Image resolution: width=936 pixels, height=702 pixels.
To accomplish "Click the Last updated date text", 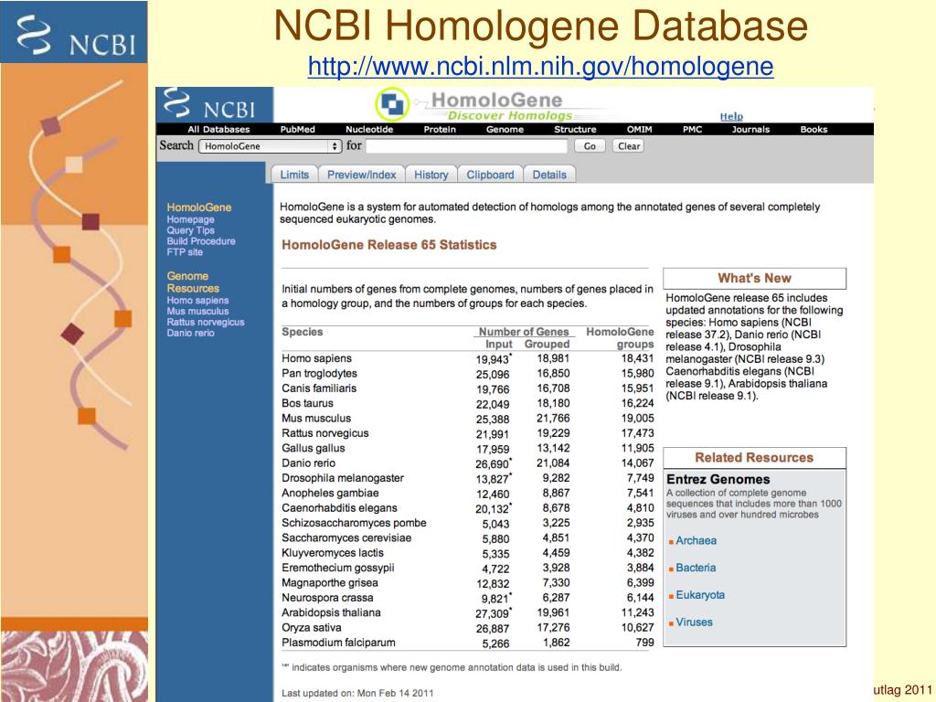I will click(357, 693).
